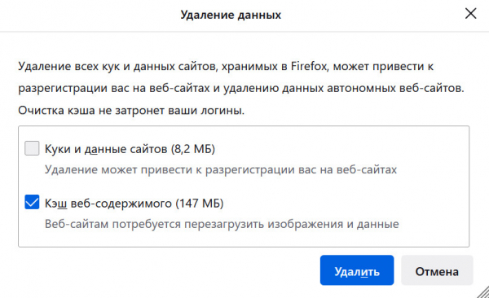The height and width of the screenshot is (298, 489).
Task: Click warning line starting with Удаление всех кук
Action: [226, 67]
